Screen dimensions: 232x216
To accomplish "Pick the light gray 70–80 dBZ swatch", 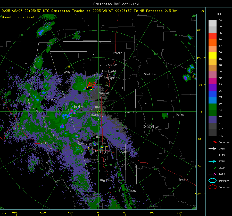I will (212, 23).
